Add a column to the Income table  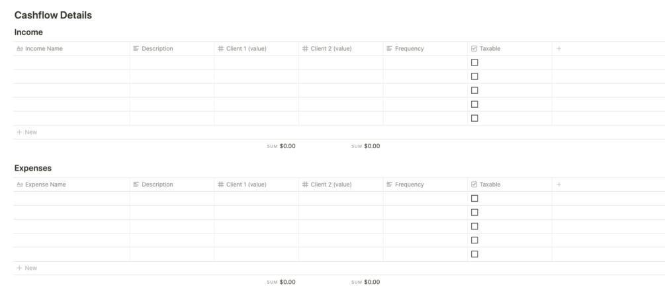coord(558,49)
